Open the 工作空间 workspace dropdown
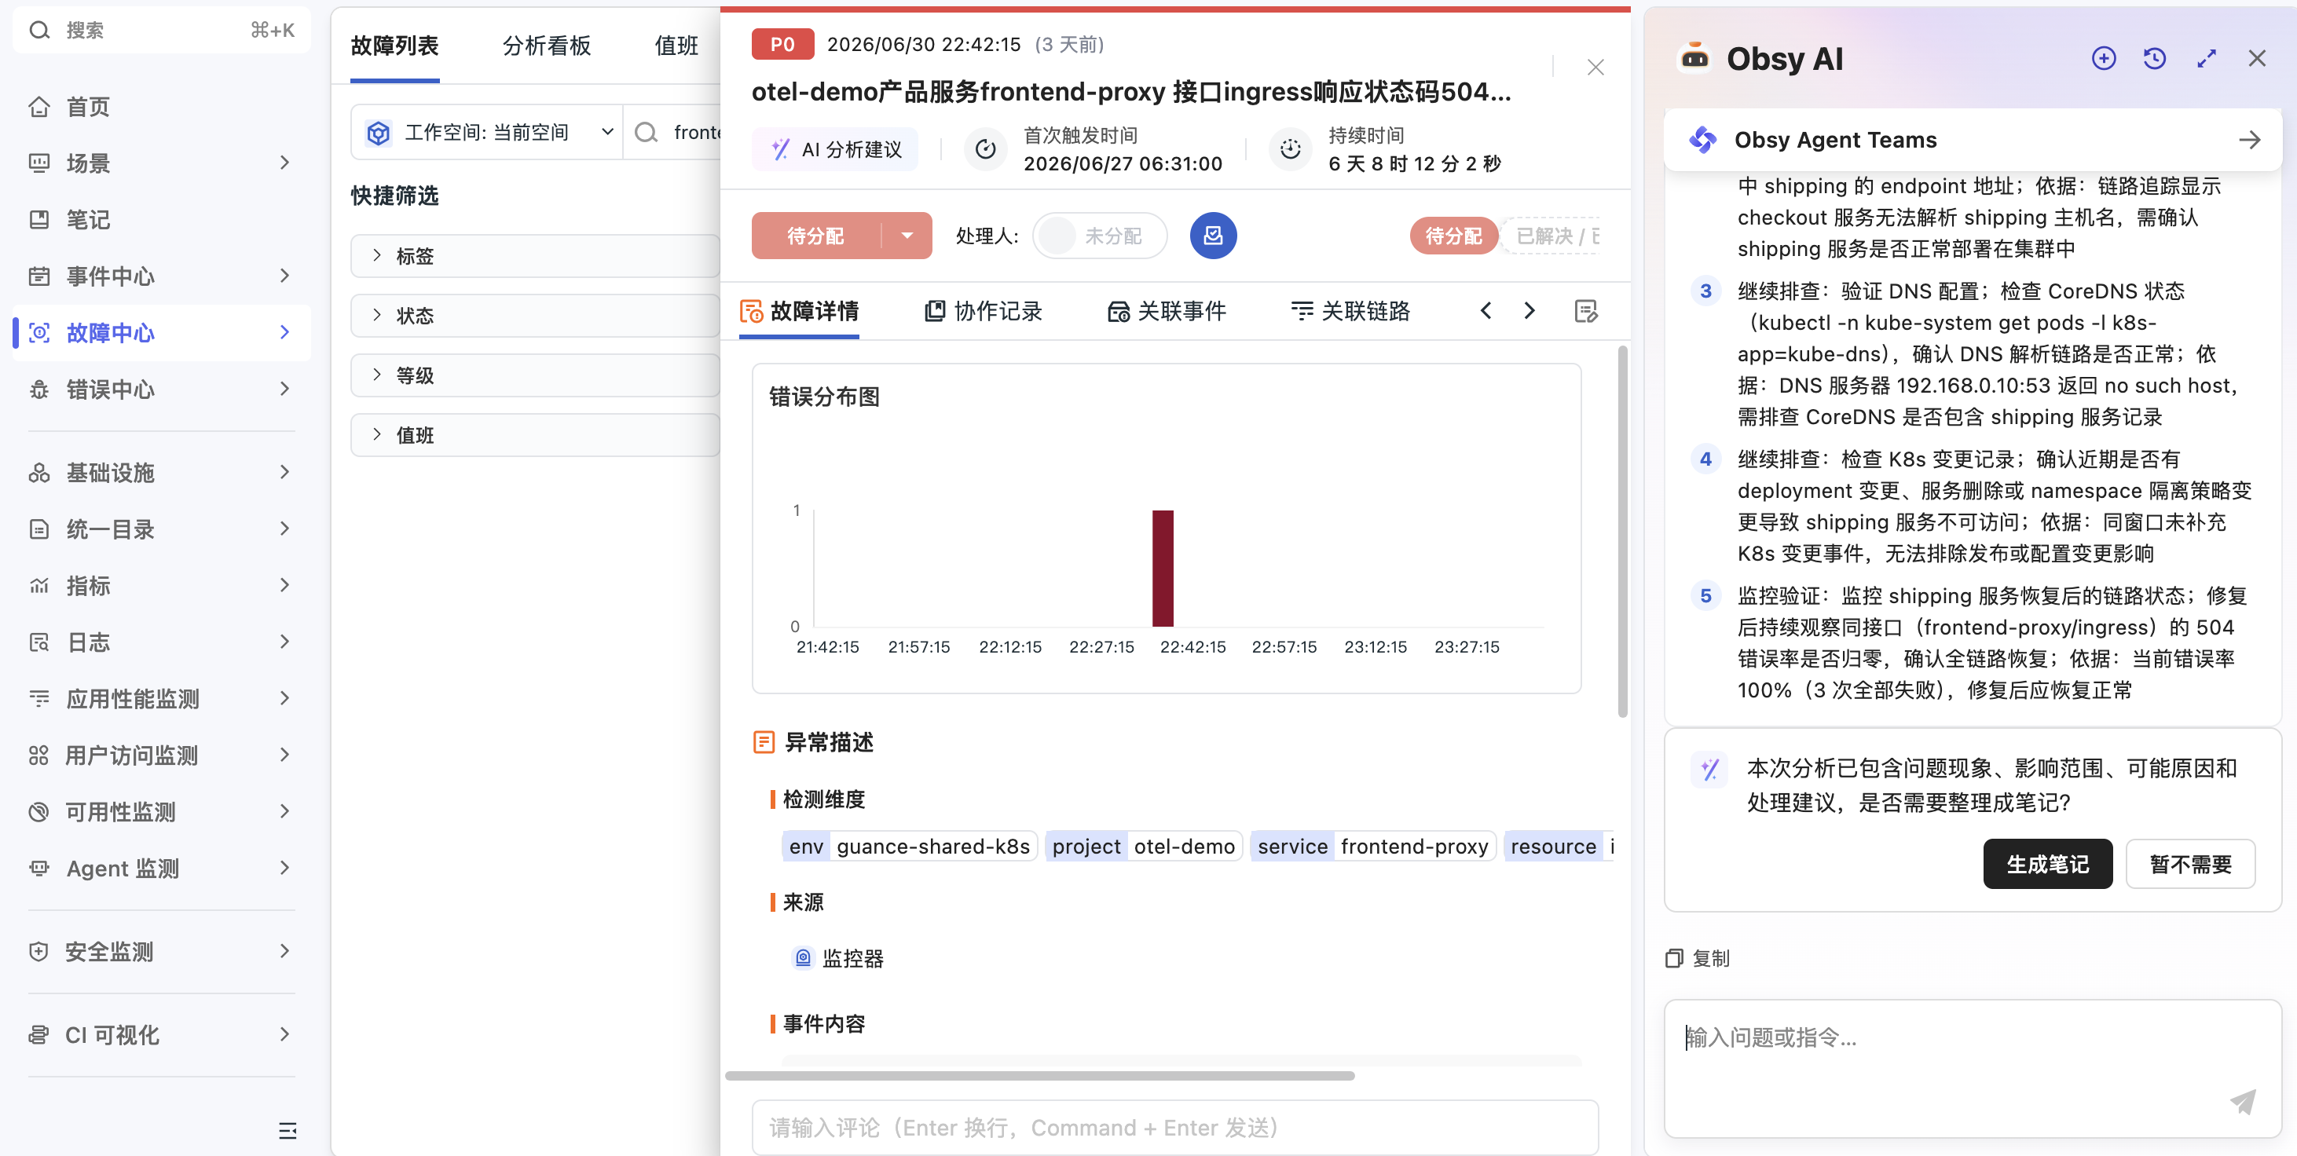This screenshot has width=2297, height=1156. coord(488,133)
